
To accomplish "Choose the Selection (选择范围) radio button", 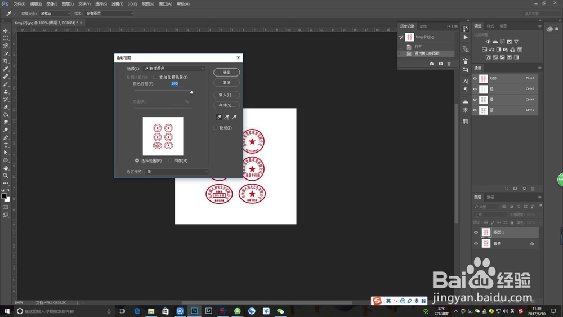I will pyautogui.click(x=137, y=160).
